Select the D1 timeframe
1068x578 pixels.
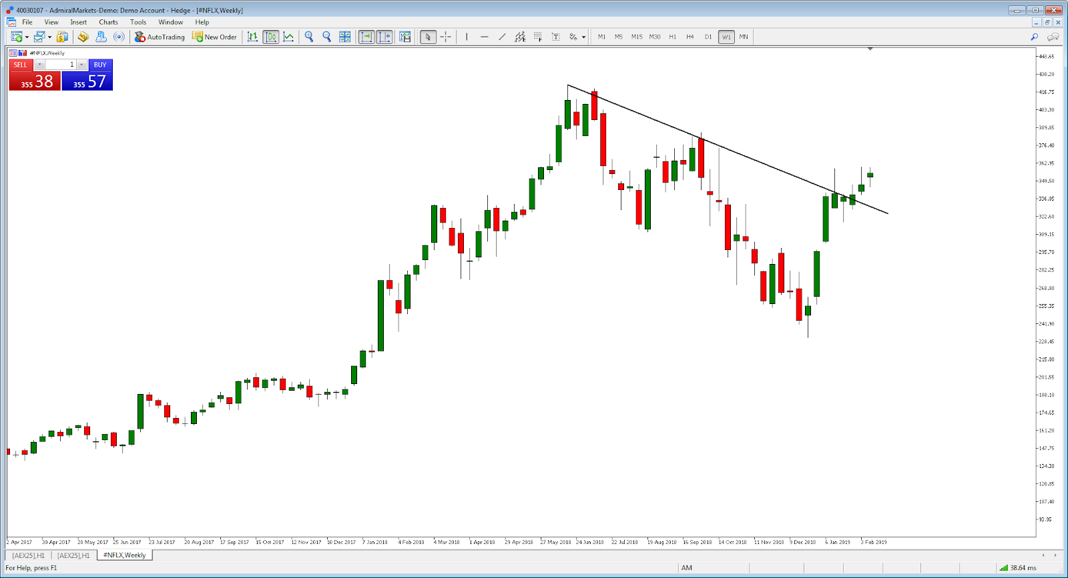[x=708, y=37]
